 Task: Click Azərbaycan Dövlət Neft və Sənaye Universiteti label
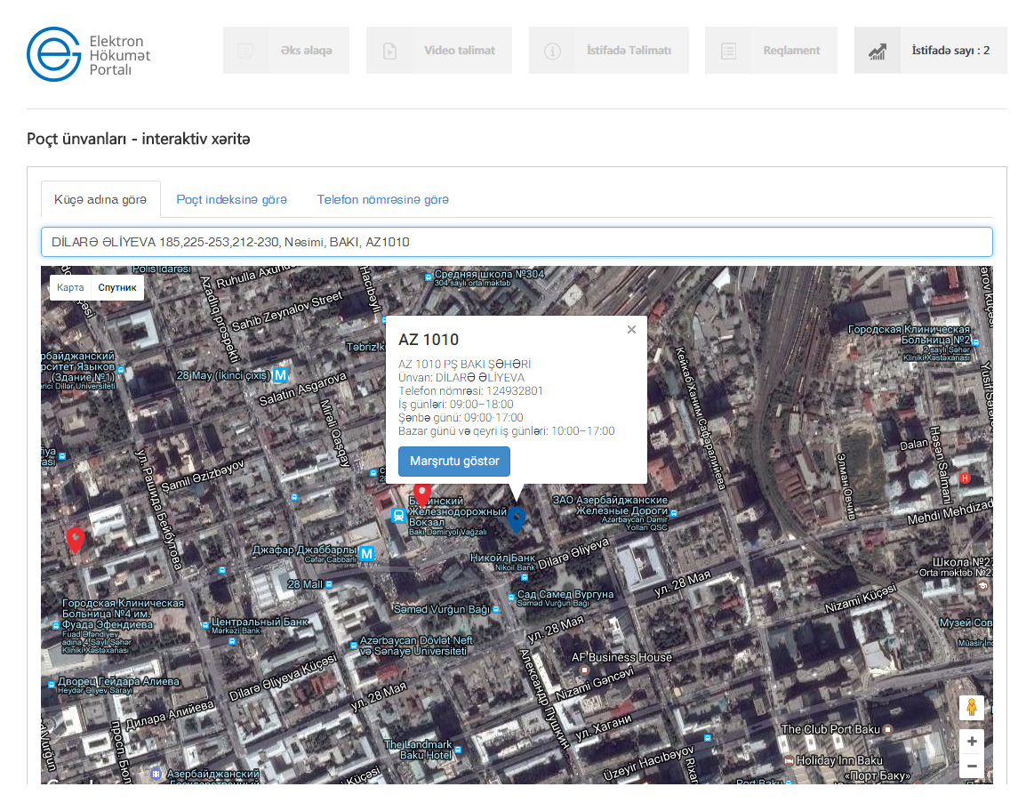pyautogui.click(x=416, y=646)
